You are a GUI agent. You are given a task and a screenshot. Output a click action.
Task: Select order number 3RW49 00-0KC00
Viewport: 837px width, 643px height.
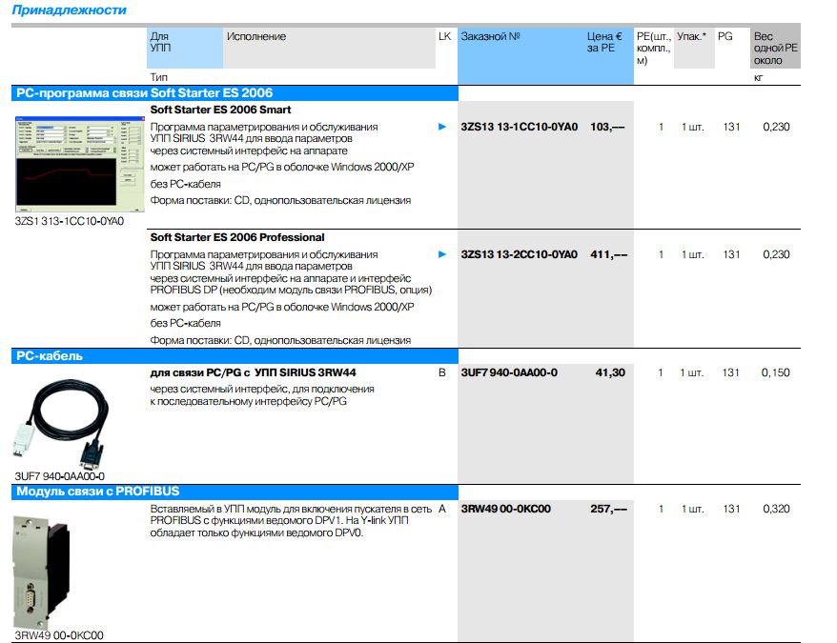click(x=506, y=509)
